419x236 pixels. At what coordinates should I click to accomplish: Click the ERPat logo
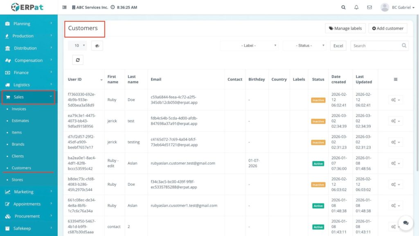click(27, 7)
